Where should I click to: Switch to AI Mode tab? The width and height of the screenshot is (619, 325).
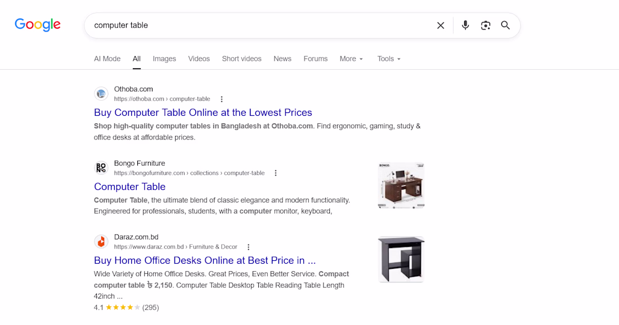pos(107,59)
